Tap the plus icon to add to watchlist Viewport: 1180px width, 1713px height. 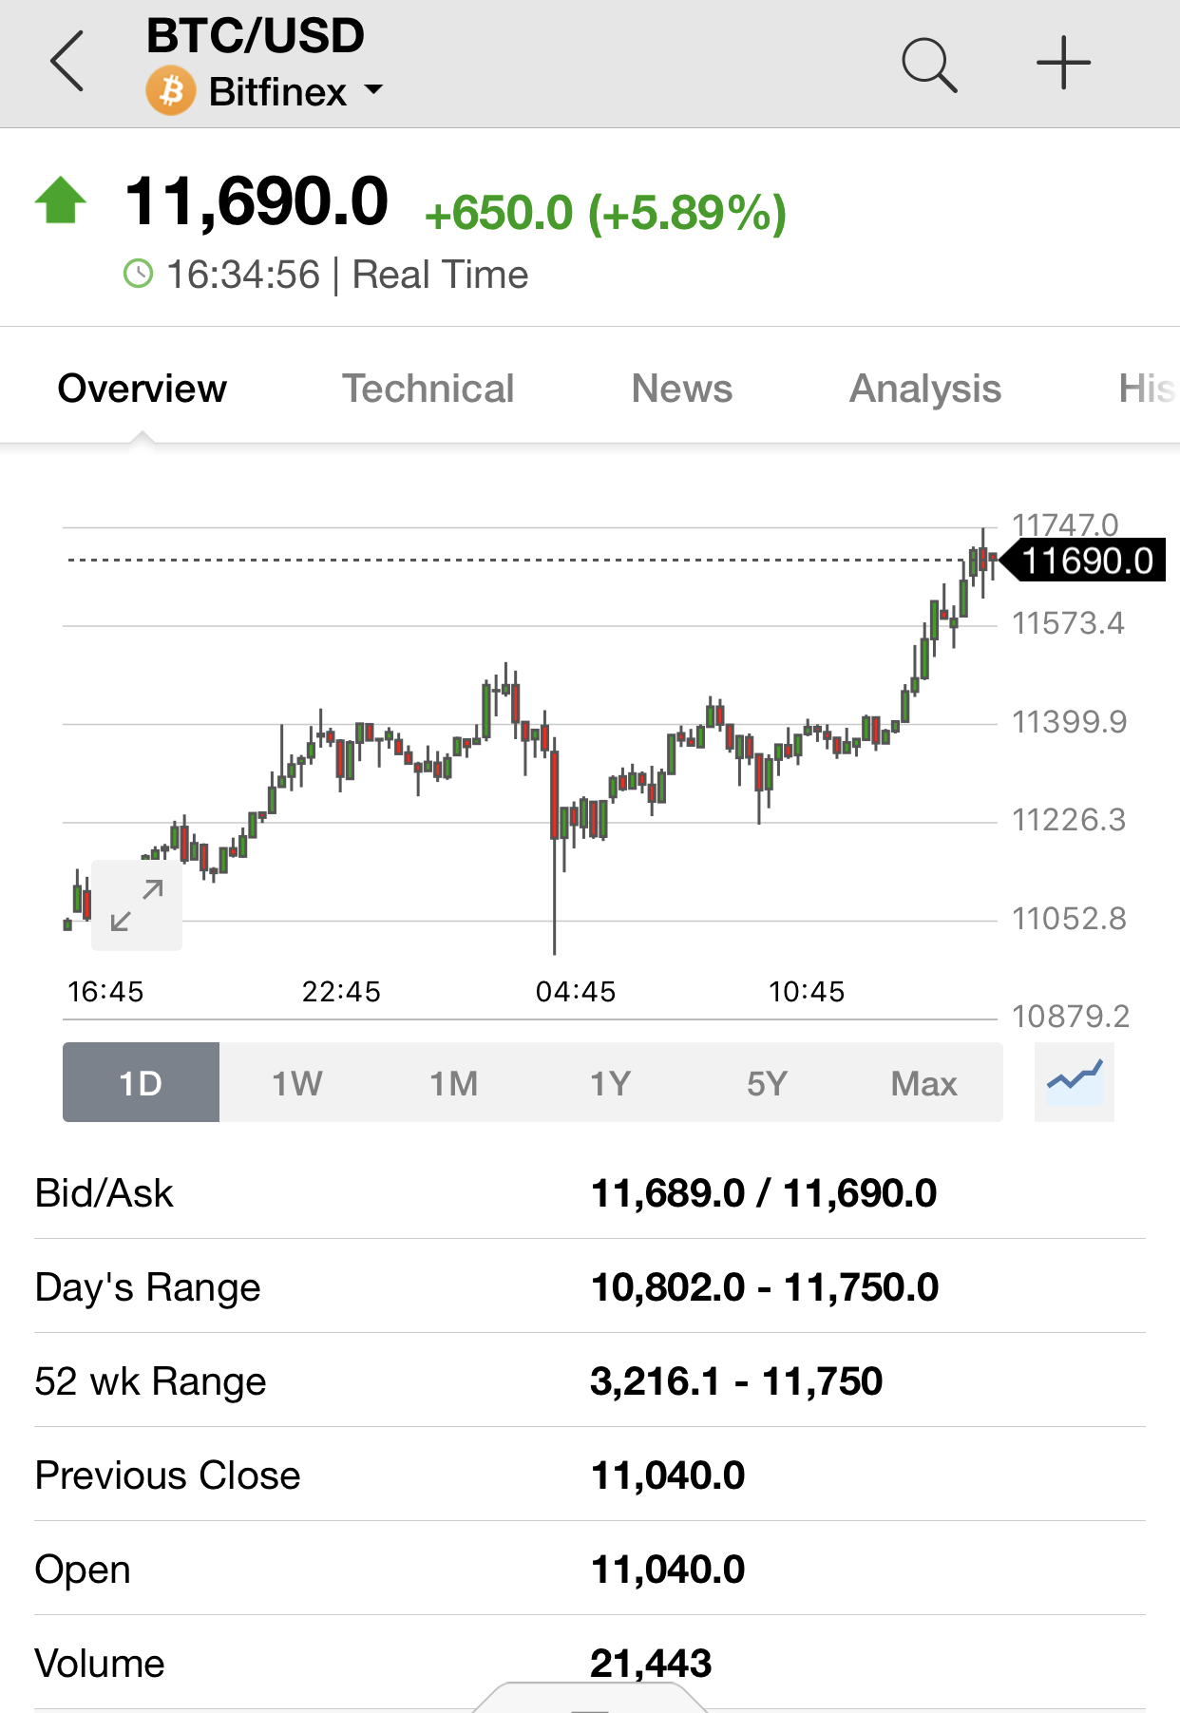coord(1063,64)
